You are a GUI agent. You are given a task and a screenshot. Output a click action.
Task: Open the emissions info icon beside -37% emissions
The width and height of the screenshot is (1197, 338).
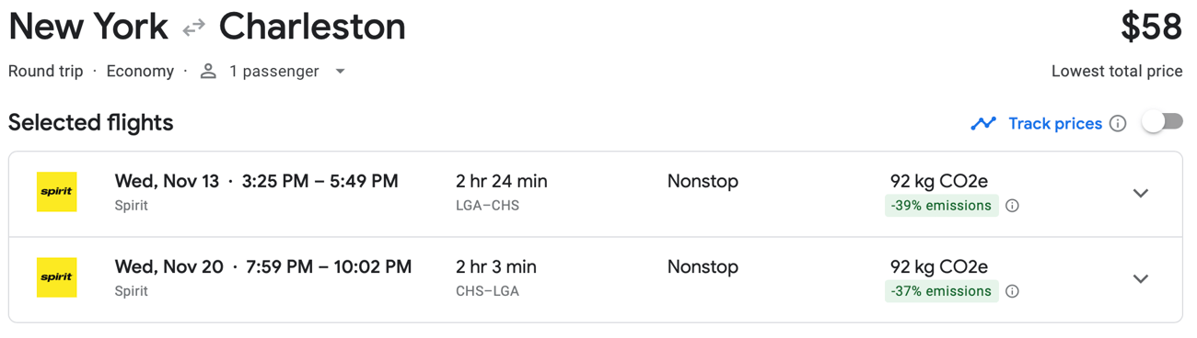1012,291
